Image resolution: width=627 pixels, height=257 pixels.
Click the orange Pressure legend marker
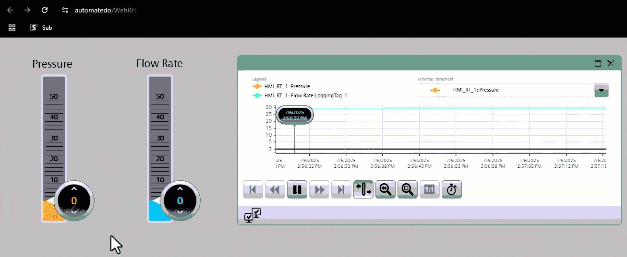click(x=257, y=86)
